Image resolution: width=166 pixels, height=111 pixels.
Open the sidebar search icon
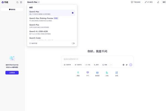[17, 2]
